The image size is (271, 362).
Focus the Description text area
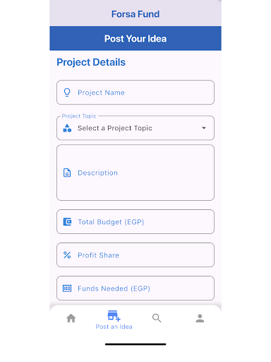pyautogui.click(x=135, y=173)
